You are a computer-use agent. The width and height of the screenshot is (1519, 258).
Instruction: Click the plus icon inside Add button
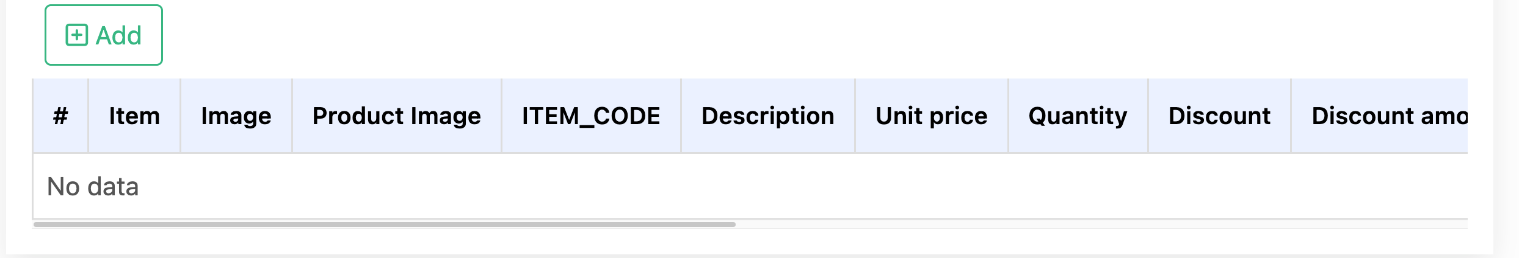77,35
